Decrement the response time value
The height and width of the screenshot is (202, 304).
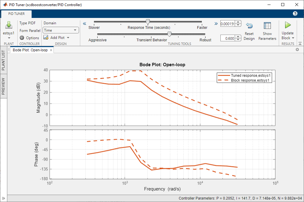[x=238, y=25]
